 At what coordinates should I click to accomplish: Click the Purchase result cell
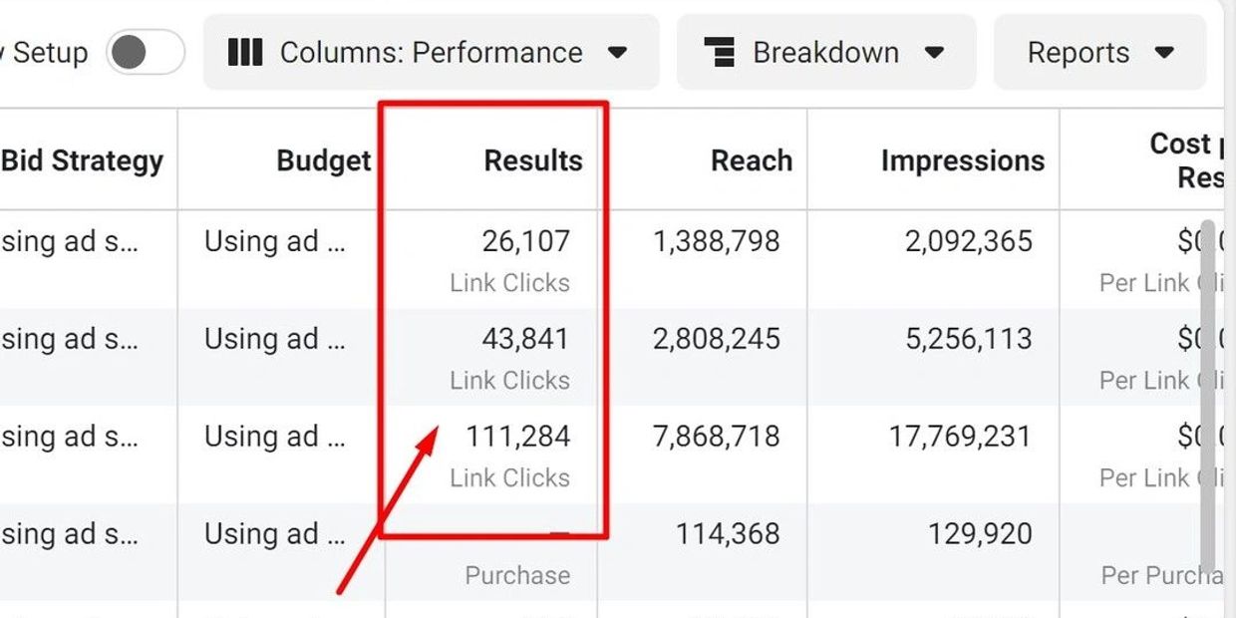coord(517,575)
